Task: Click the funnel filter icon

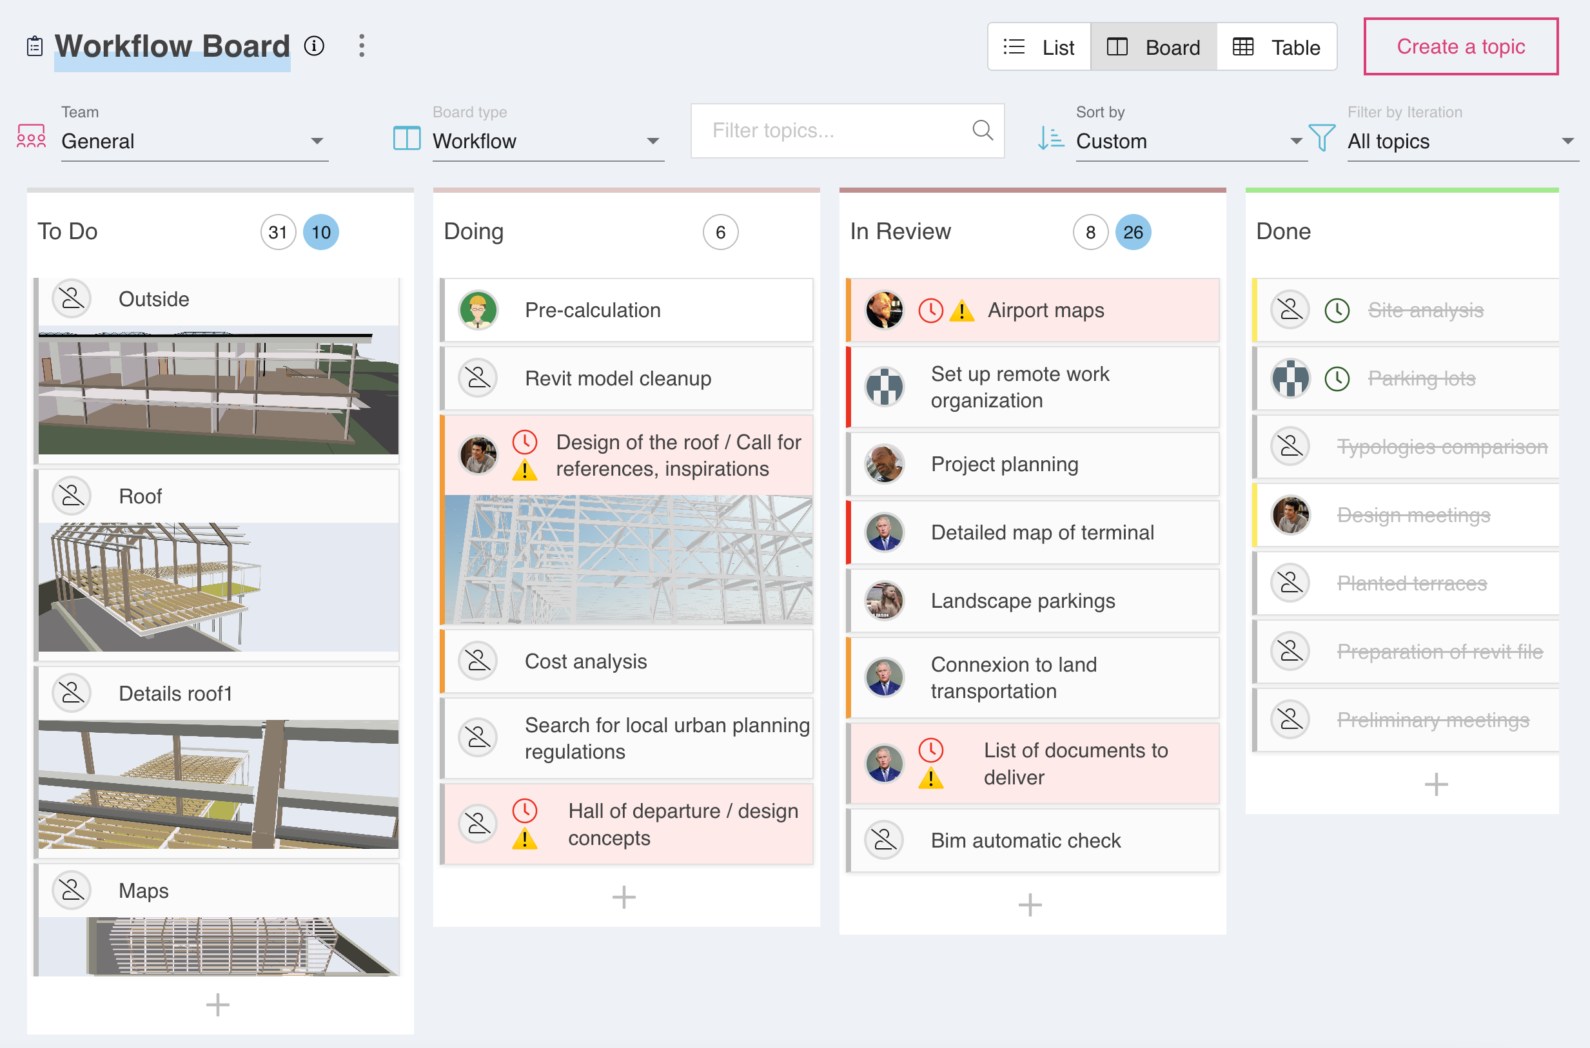Action: click(1321, 138)
